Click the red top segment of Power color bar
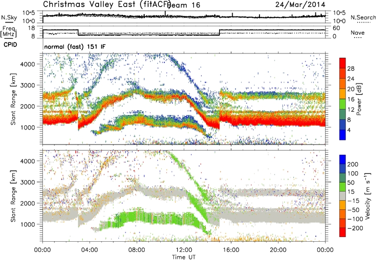Viewport: 376px width, 260px height. 343,63
